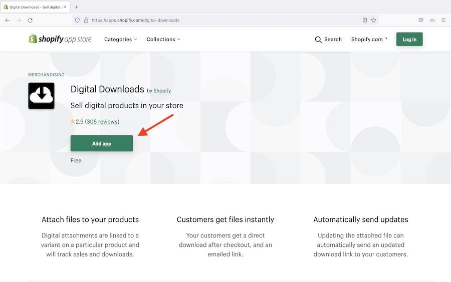Click the Digital Downloads title text
451x282 pixels.
tap(107, 89)
